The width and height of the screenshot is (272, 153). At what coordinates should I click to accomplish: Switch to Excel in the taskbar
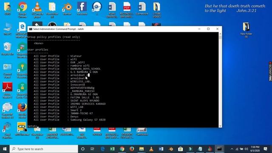(112, 149)
